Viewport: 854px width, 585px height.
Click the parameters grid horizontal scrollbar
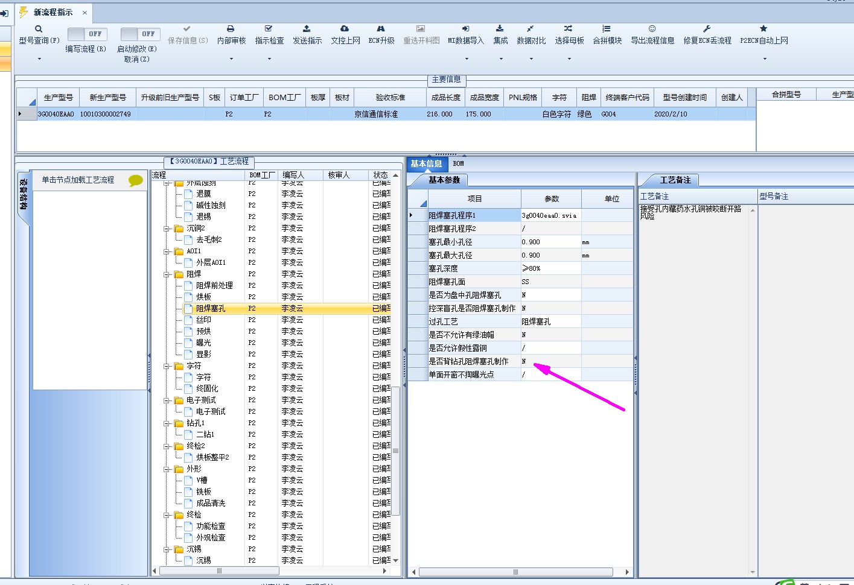(516, 572)
